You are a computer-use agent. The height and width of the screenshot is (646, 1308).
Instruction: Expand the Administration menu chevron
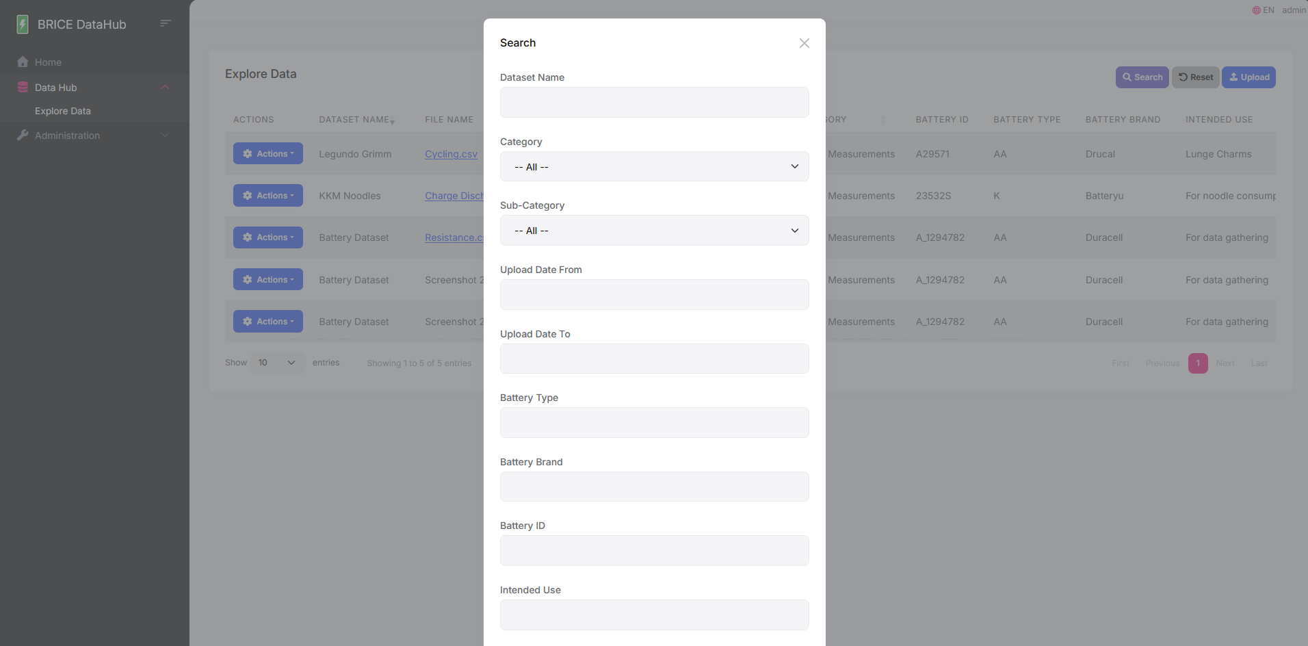[165, 135]
